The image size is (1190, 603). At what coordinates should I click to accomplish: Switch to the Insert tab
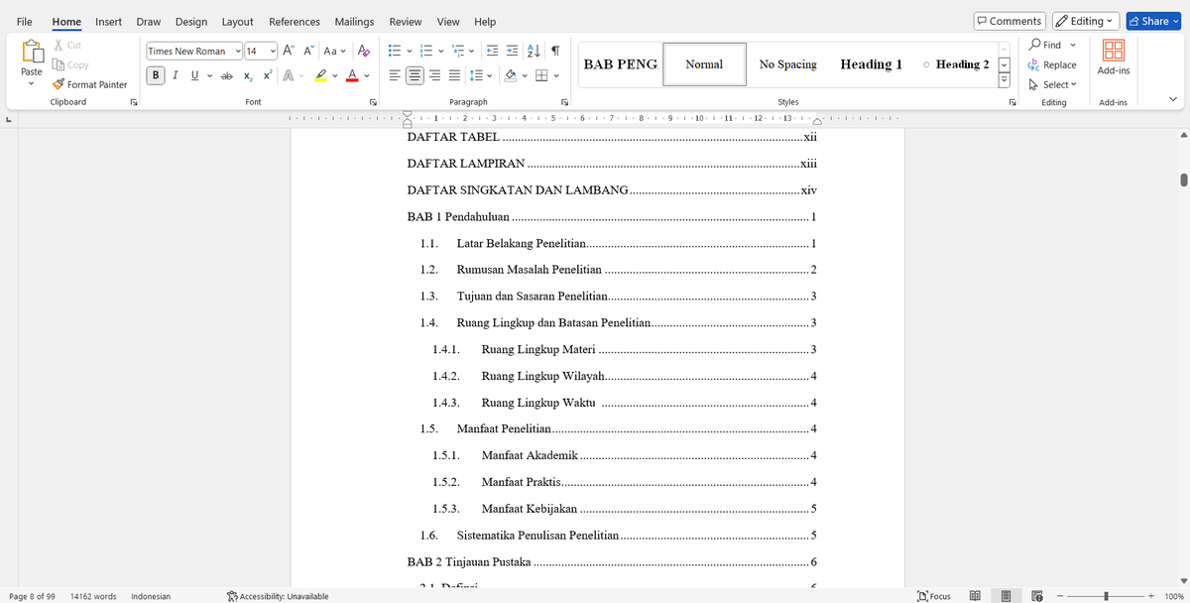point(108,21)
